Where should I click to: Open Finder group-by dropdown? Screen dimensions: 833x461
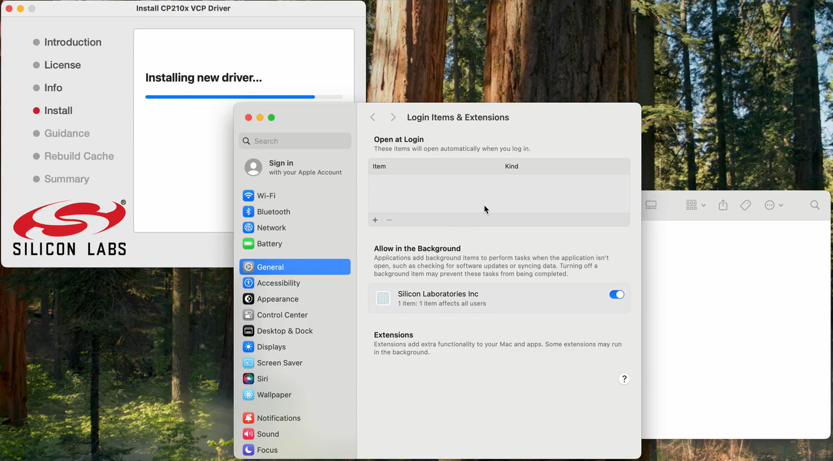pos(696,205)
